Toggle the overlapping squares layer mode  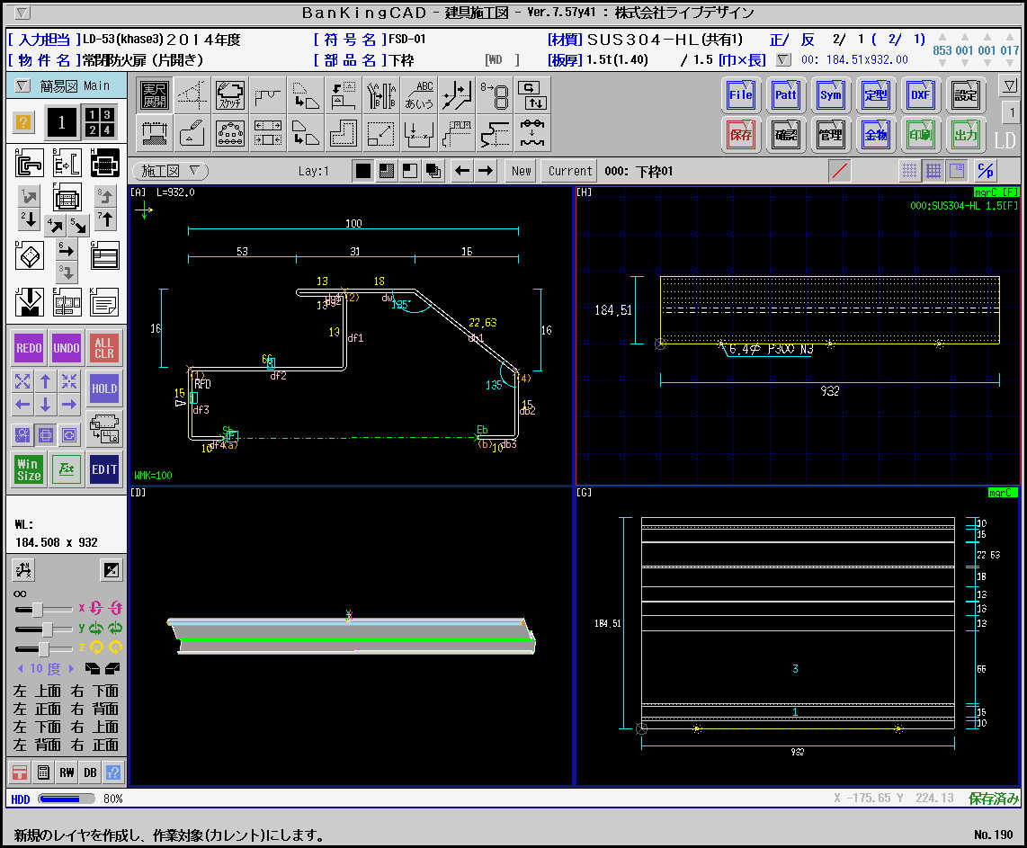coord(433,171)
